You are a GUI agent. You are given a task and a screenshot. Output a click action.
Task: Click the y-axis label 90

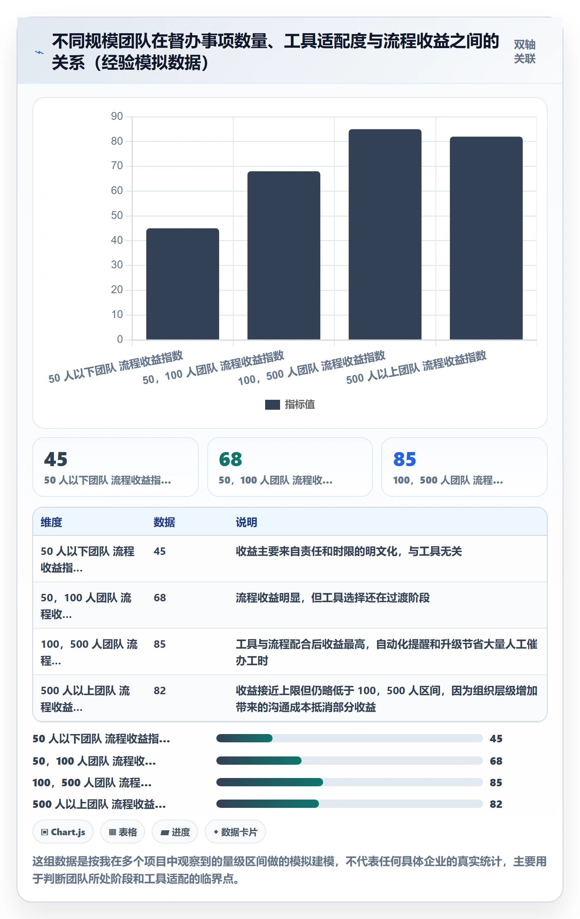coord(117,116)
